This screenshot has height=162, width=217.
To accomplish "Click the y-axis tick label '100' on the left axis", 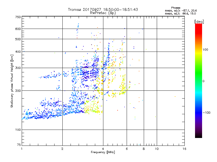I will click(18, 130).
